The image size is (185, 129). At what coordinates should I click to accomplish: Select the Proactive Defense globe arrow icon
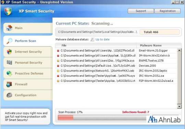click(x=9, y=73)
